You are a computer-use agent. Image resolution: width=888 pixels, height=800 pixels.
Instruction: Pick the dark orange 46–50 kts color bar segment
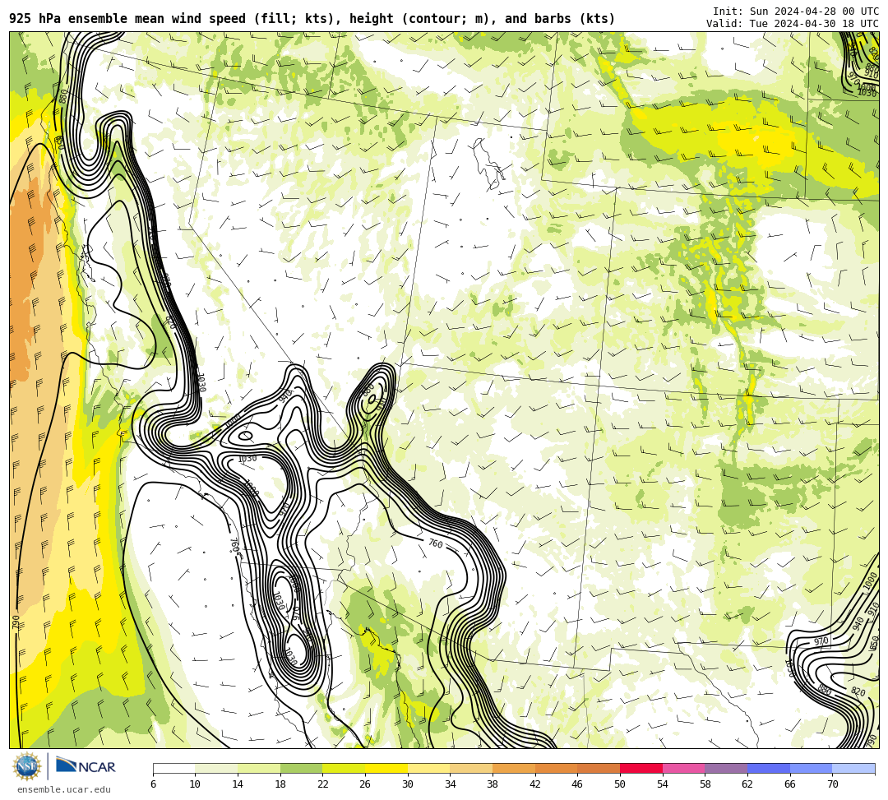599,768
